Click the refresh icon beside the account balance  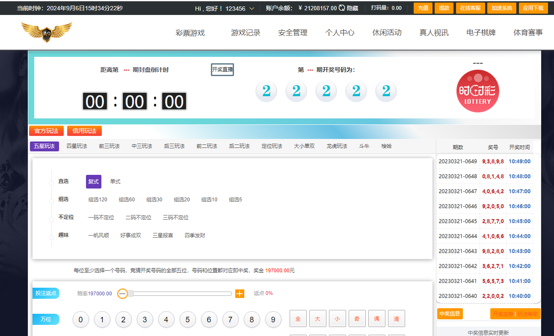(341, 7)
